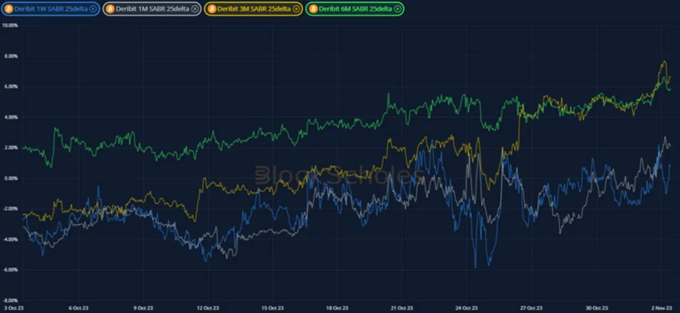Click the Bitcoin icon in the 6M chip

point(313,9)
